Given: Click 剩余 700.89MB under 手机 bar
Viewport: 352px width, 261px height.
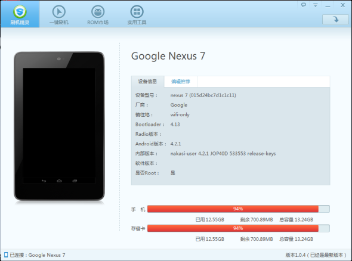Looking at the screenshot, I should click(x=257, y=219).
